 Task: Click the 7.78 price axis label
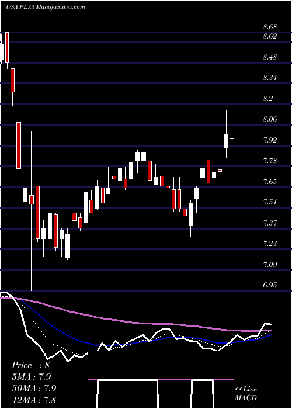click(x=270, y=161)
